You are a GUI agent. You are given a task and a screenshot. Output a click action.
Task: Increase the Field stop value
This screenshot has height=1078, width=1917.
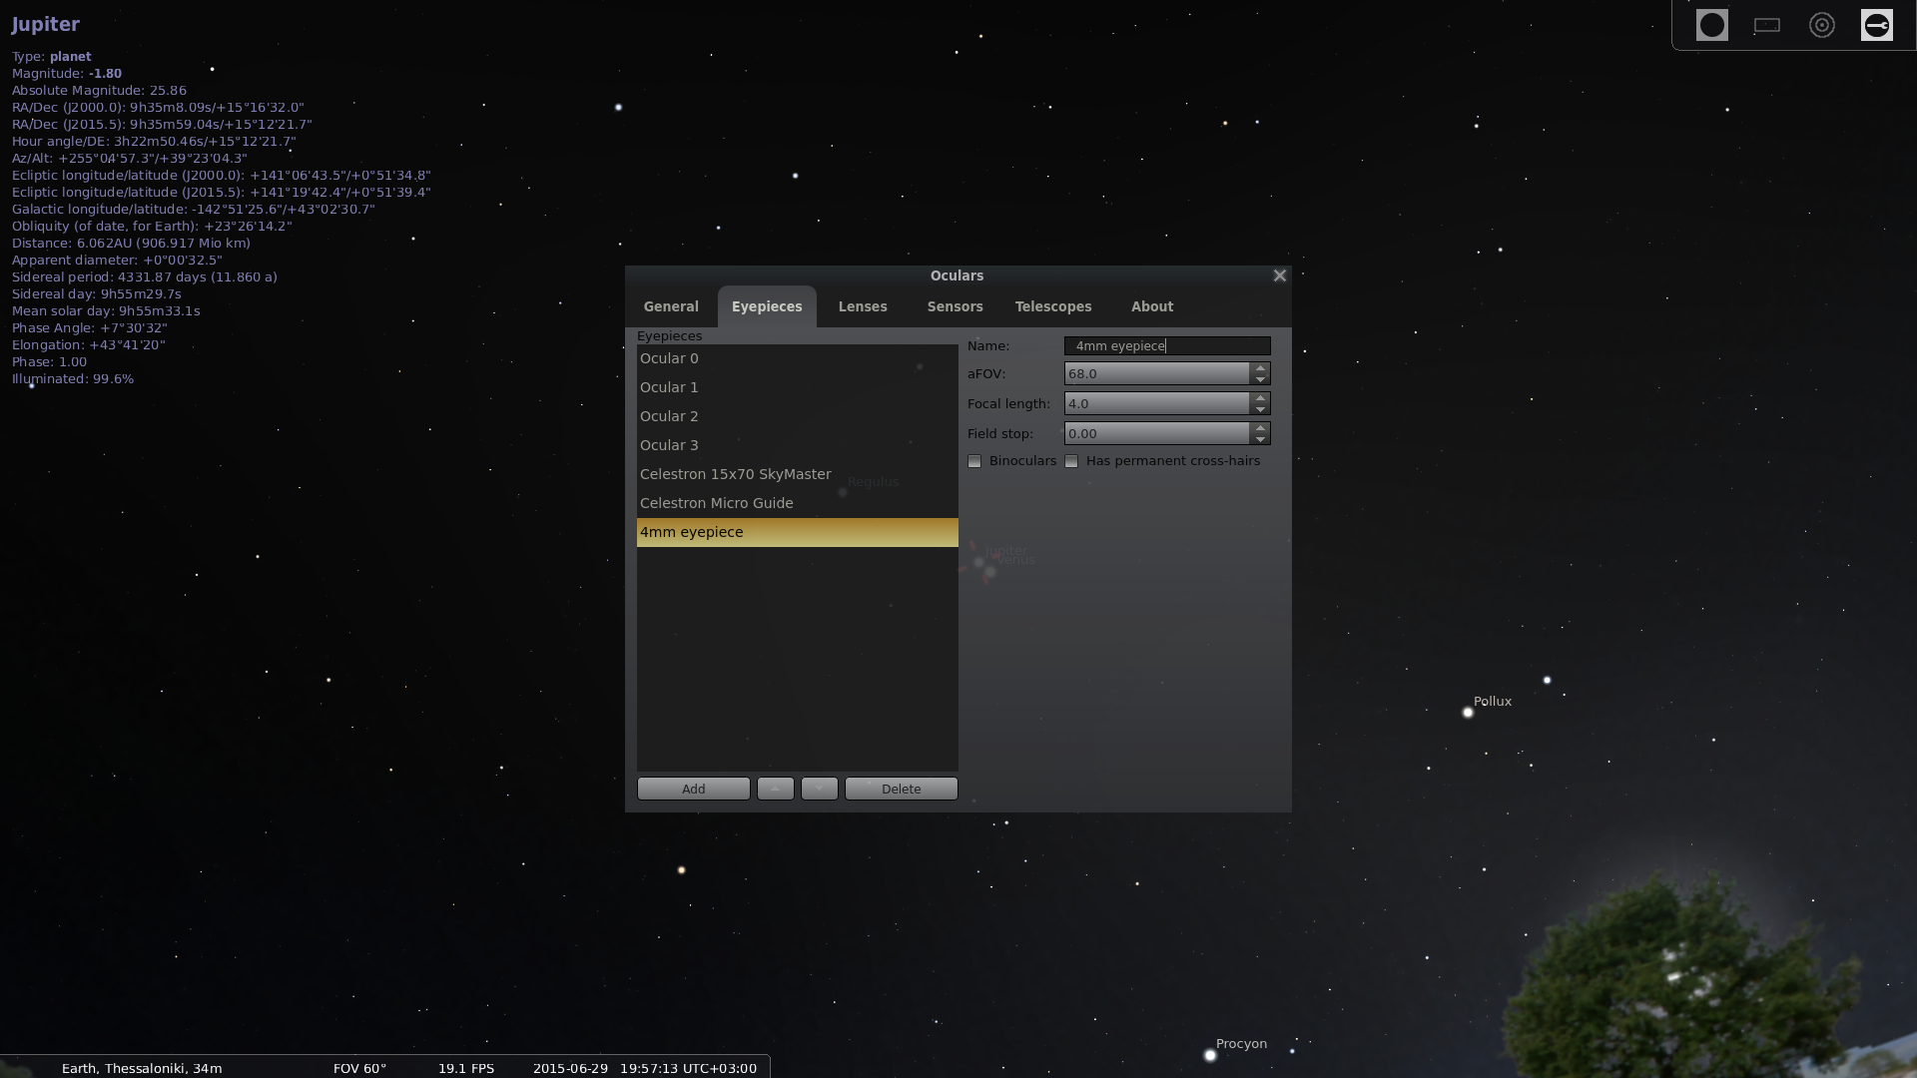[x=1260, y=428]
